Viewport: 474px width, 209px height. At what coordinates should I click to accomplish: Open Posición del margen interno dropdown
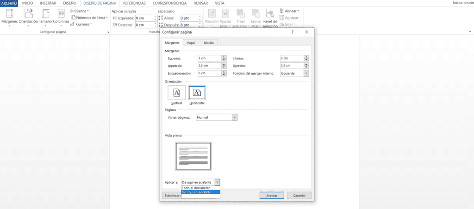click(306, 73)
